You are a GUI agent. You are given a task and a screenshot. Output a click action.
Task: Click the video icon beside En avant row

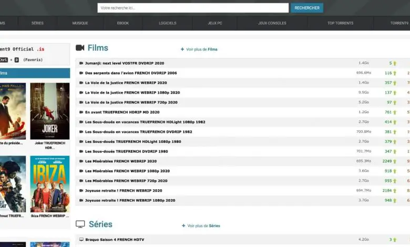[81, 112]
